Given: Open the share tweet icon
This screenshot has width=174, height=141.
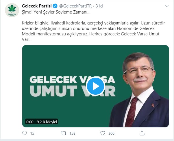Looking at the screenshot, I should click(142, 133).
